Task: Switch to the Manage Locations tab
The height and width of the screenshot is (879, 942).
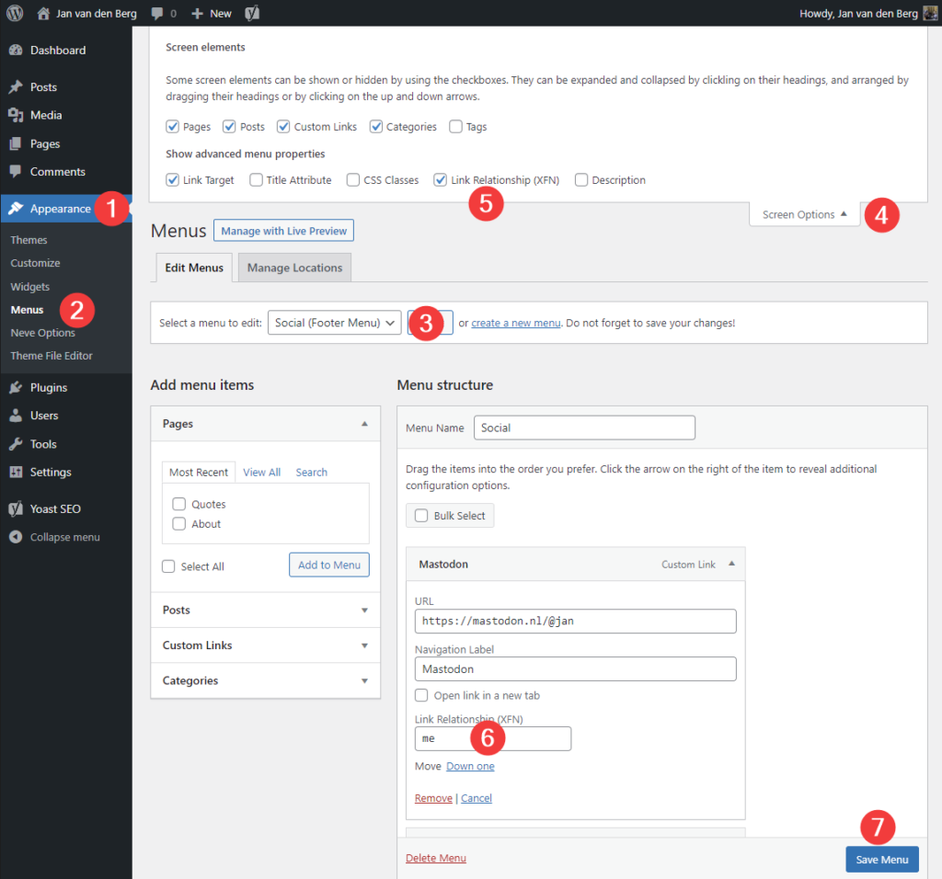Action: 294,268
